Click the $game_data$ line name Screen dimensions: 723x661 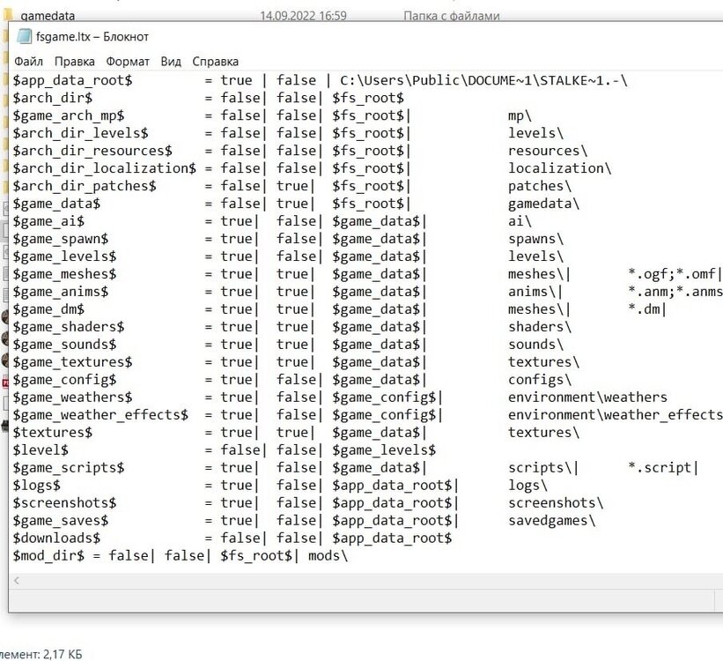coord(56,204)
